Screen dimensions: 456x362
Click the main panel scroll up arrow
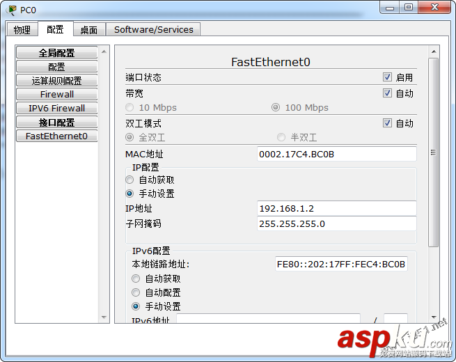(x=434, y=52)
